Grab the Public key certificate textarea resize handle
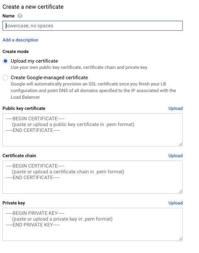Image resolution: width=199 pixels, height=253 pixels. (181, 144)
